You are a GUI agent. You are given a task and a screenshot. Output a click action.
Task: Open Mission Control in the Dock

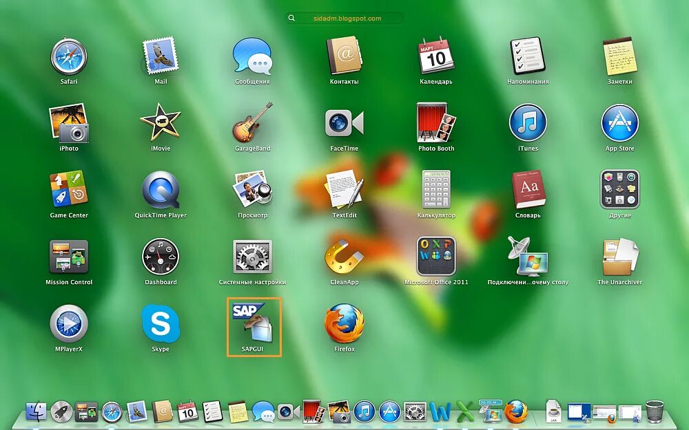pos(87,412)
